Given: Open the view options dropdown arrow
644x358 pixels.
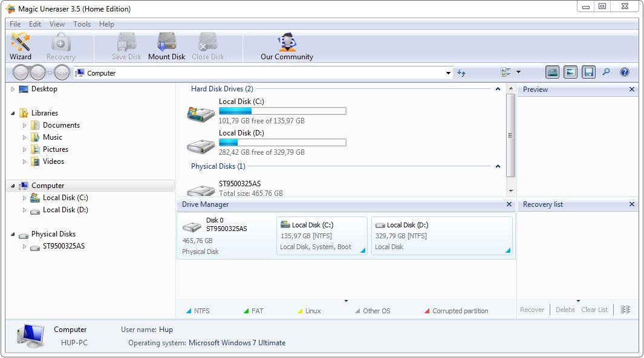Looking at the screenshot, I should (518, 72).
